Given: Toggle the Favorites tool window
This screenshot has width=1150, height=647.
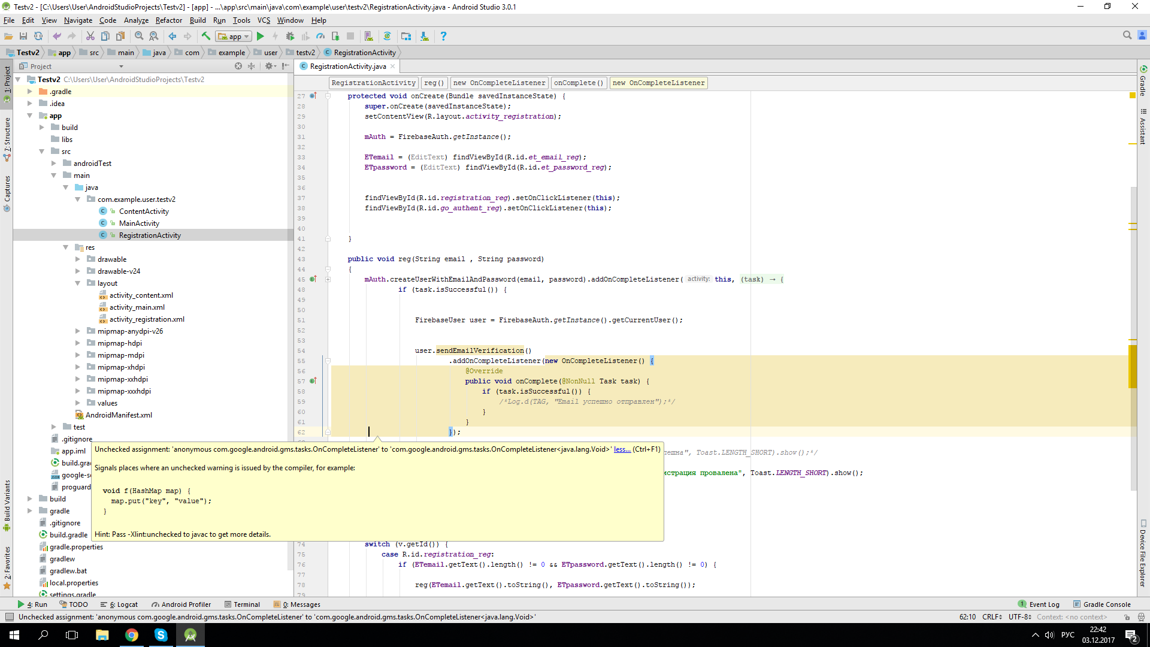Looking at the screenshot, I should (x=7, y=567).
